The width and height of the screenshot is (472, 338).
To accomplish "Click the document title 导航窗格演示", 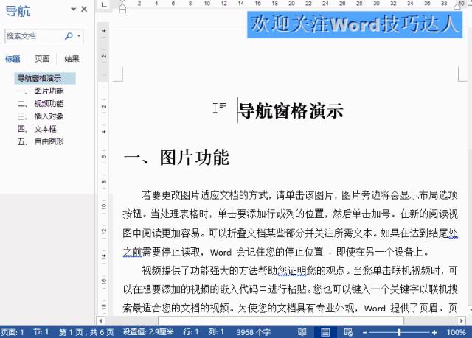I will [291, 111].
